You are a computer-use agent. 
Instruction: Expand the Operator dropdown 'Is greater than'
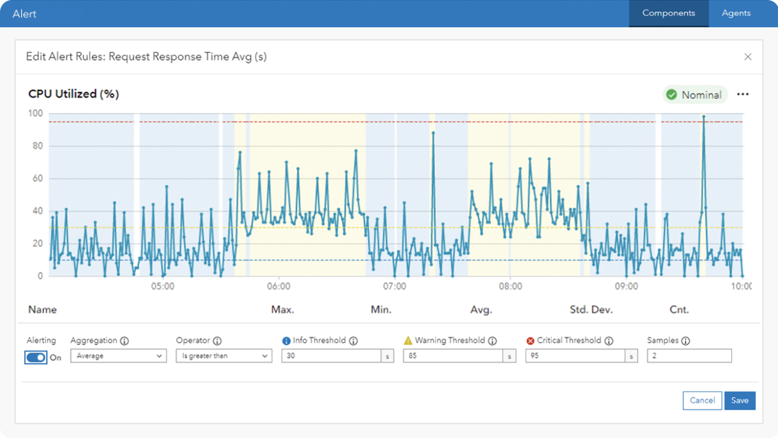click(223, 356)
